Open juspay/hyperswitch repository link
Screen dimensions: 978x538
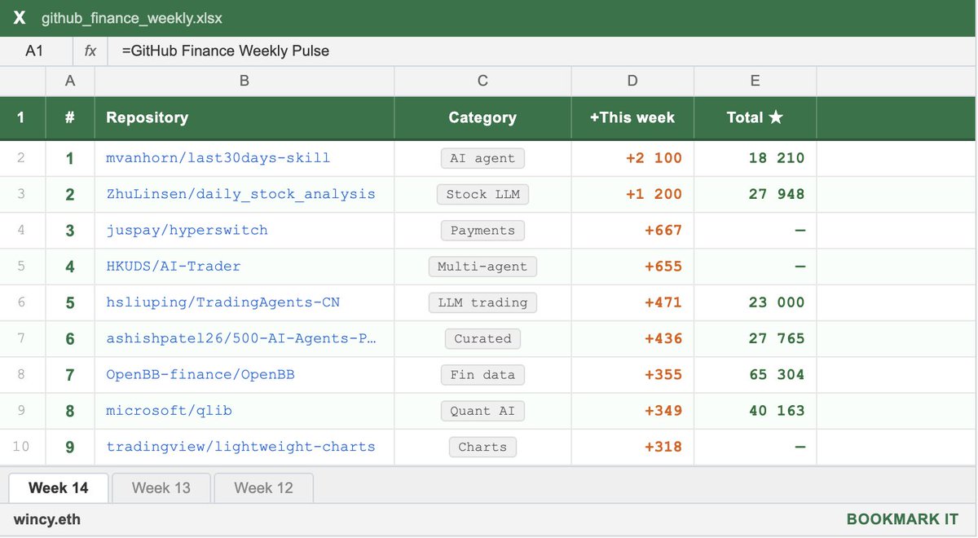[187, 230]
